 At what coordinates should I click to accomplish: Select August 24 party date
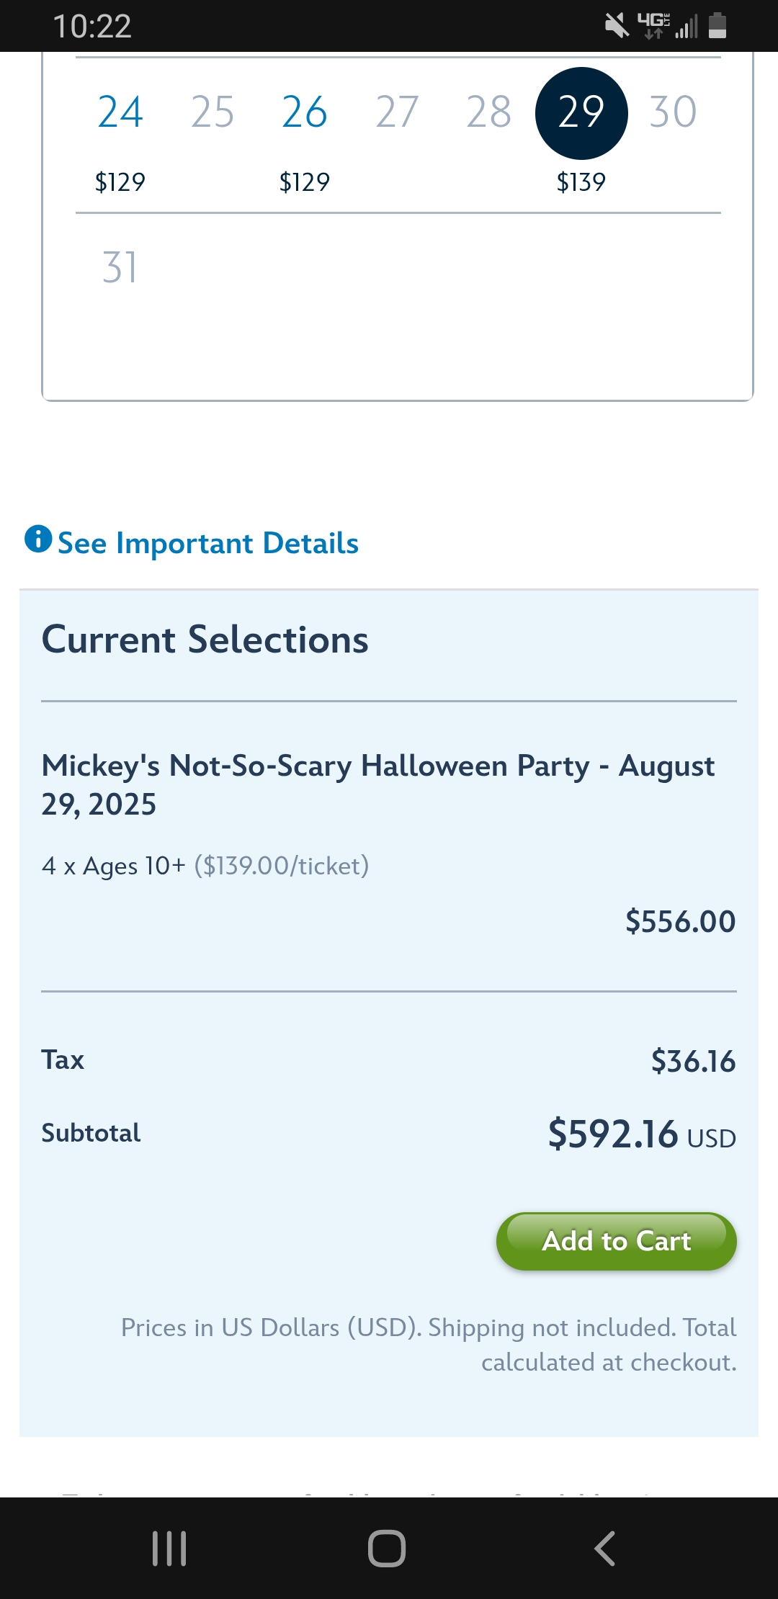click(120, 112)
